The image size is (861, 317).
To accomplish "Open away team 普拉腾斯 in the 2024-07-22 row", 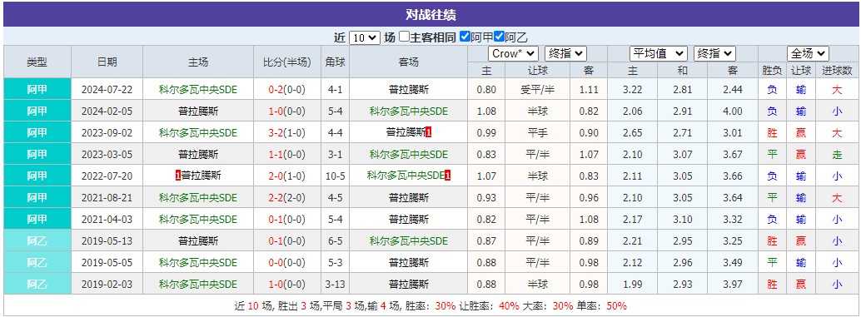I will coord(409,89).
